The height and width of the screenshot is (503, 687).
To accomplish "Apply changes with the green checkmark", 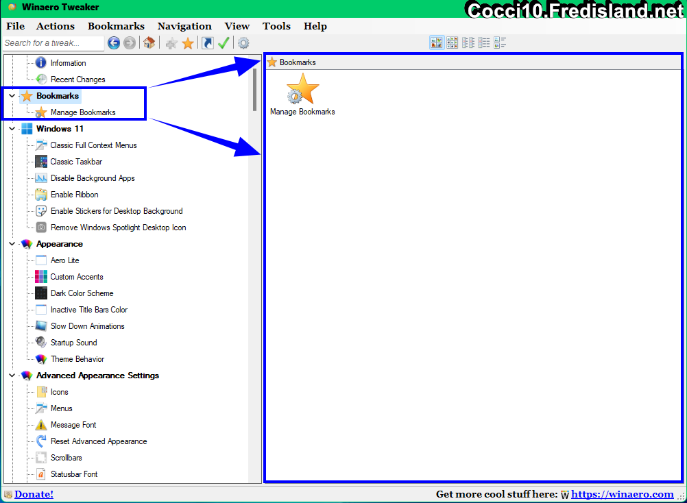I will pos(224,43).
